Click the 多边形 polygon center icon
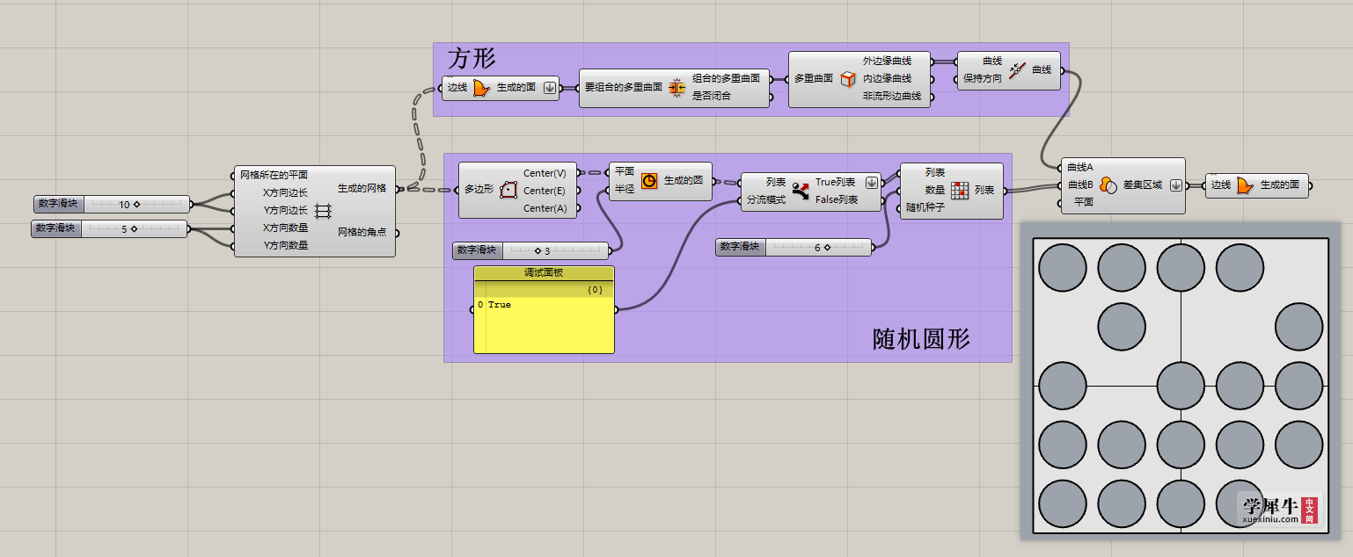 (508, 190)
